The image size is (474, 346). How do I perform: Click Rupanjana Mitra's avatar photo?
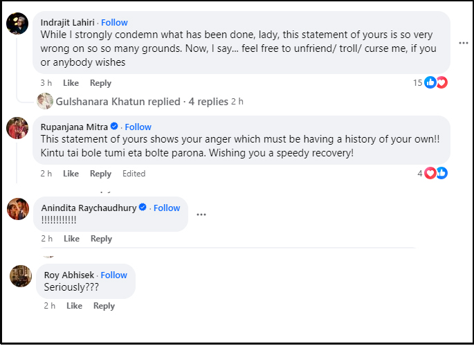[x=17, y=128]
